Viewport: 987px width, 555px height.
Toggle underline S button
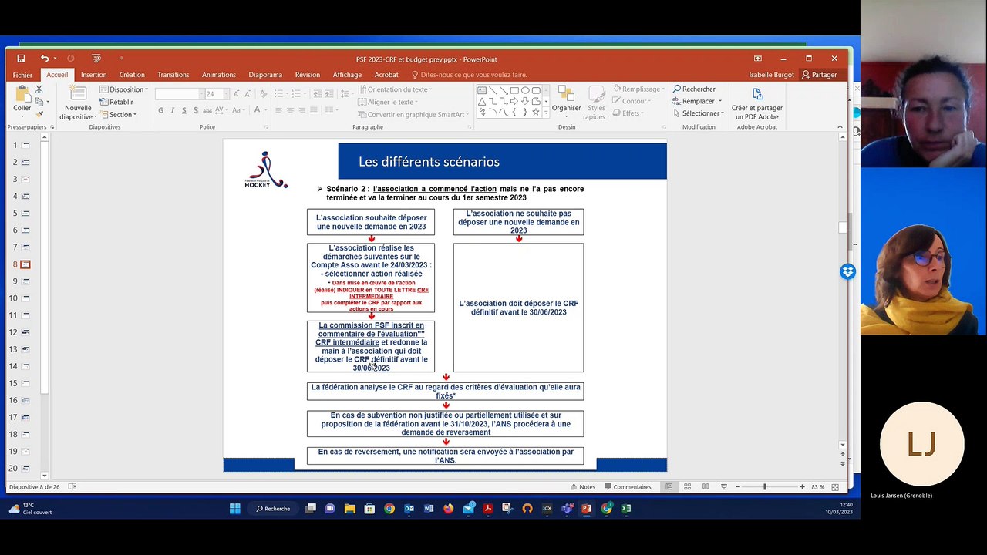[184, 111]
